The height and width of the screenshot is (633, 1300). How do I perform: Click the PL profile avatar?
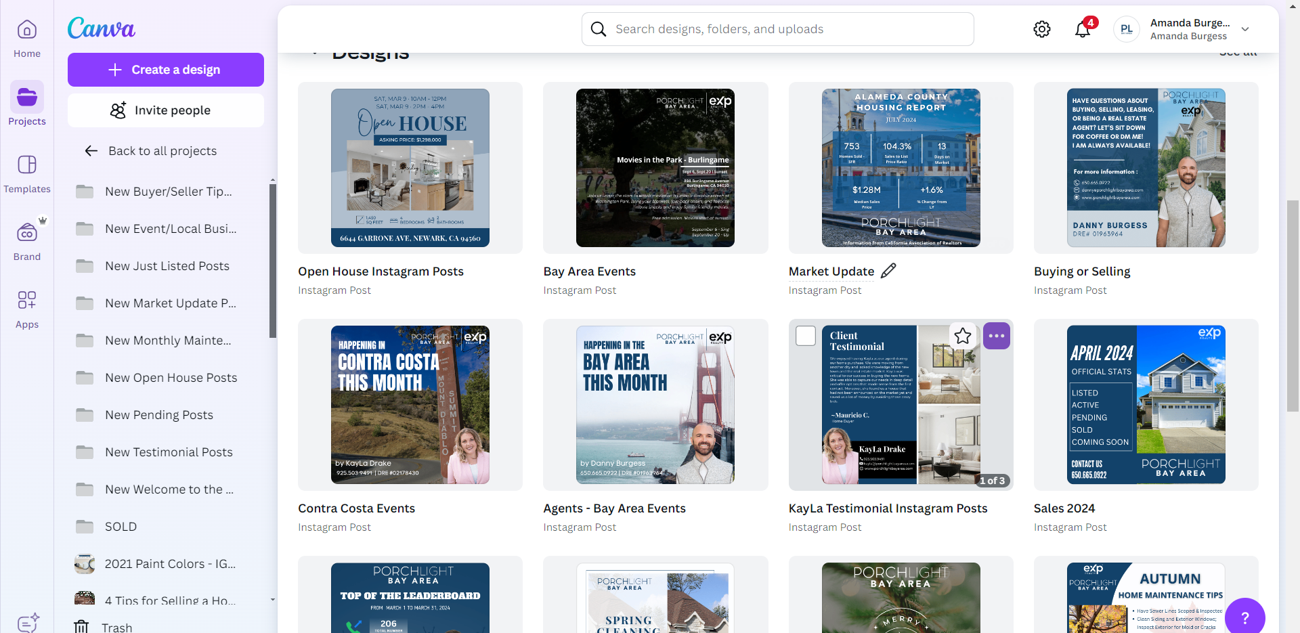(1127, 29)
